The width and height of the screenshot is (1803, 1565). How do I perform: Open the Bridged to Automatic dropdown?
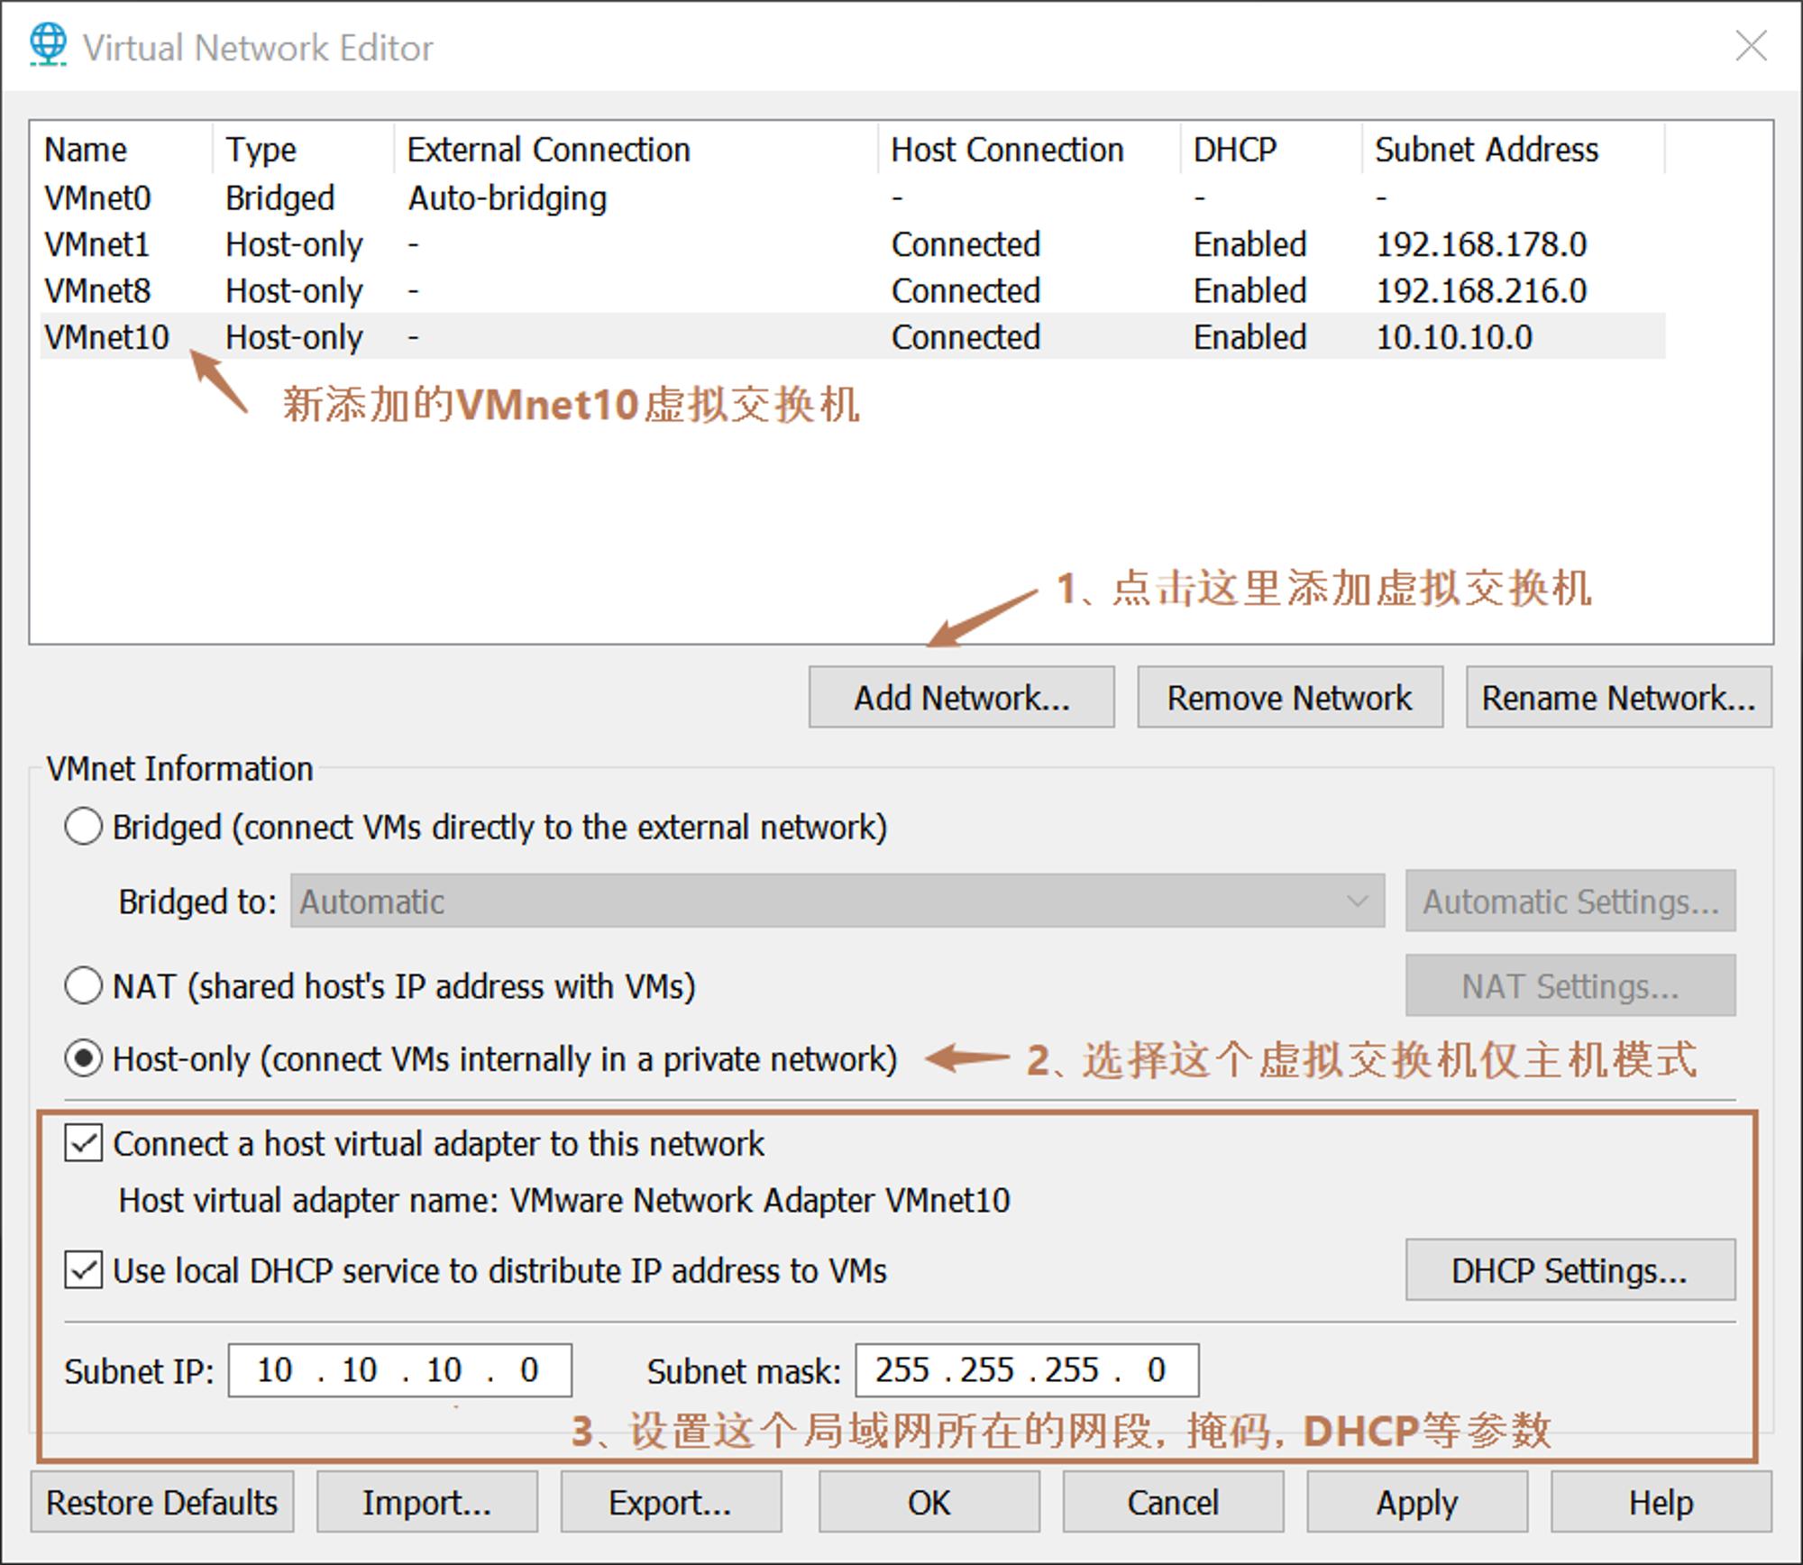837,901
